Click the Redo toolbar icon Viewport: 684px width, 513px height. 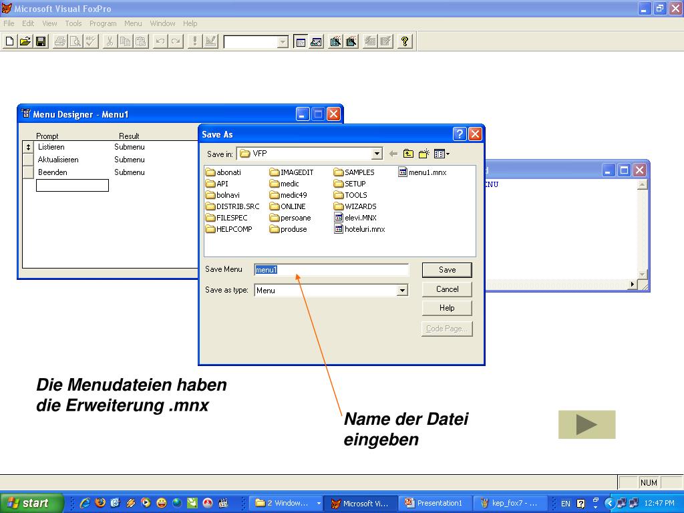176,41
